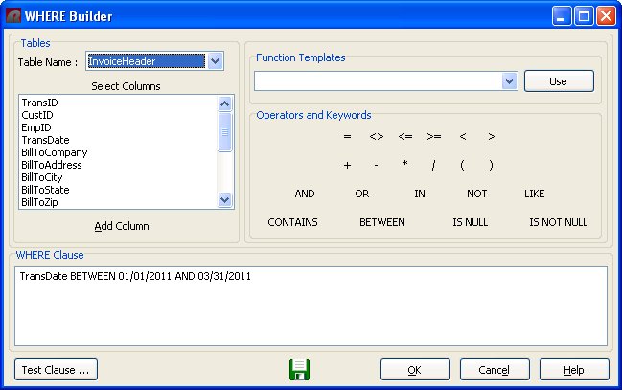The image size is (622, 390).
Task: Click the Add Column button
Action: [x=121, y=226]
